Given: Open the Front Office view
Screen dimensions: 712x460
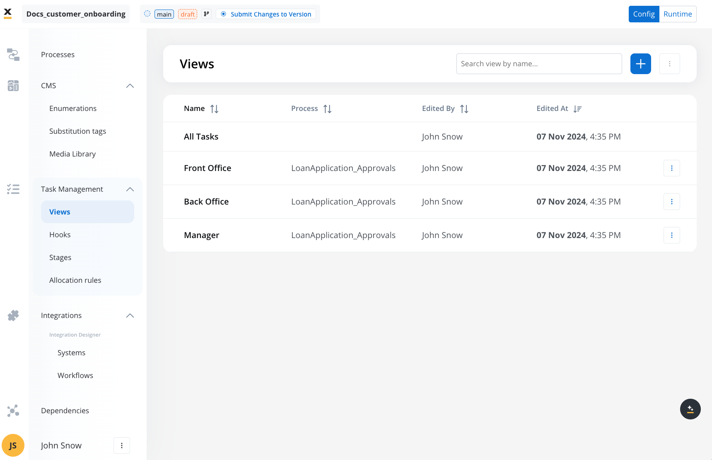Looking at the screenshot, I should pos(208,168).
